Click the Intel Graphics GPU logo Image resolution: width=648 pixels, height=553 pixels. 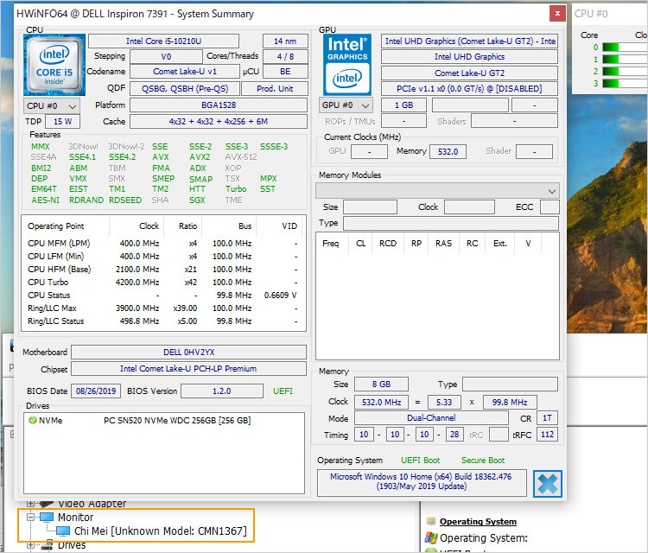(x=347, y=65)
